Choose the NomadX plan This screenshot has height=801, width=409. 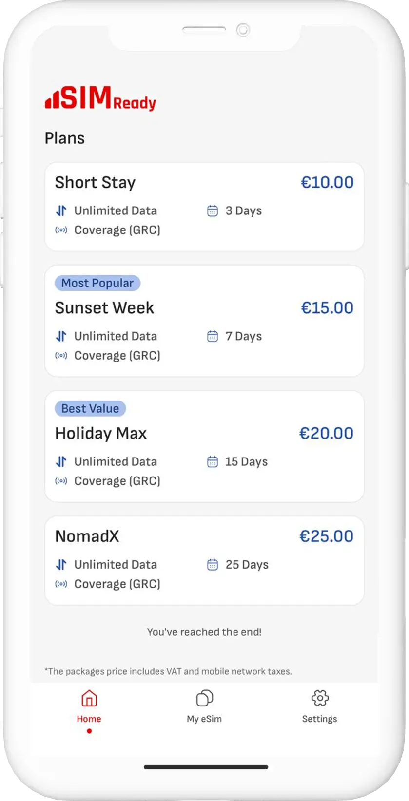204,560
